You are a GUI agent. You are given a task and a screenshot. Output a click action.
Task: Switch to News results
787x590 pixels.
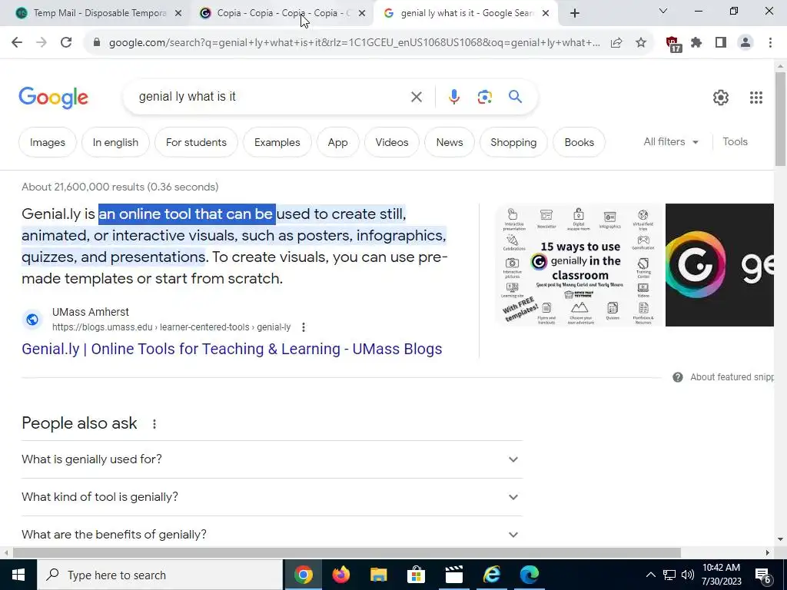point(449,142)
